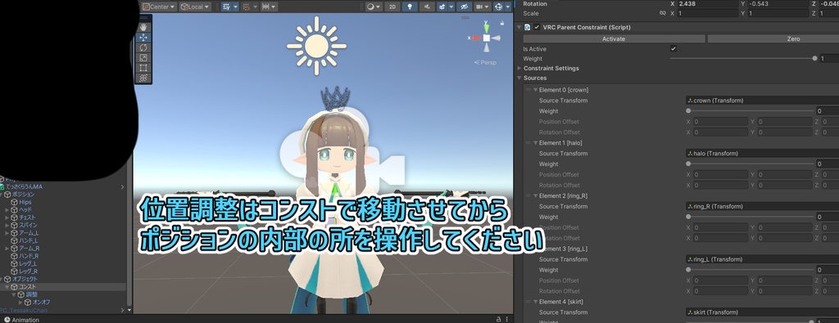Collapse the Sources list

coord(519,78)
